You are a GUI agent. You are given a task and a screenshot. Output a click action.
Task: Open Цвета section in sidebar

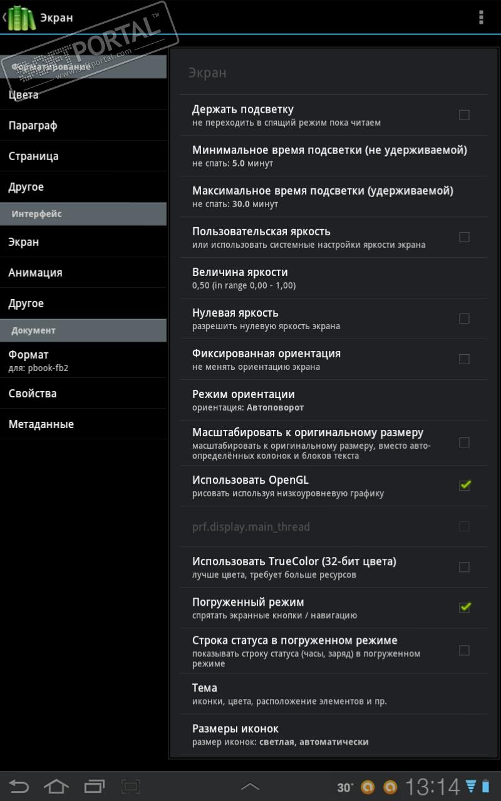(24, 95)
